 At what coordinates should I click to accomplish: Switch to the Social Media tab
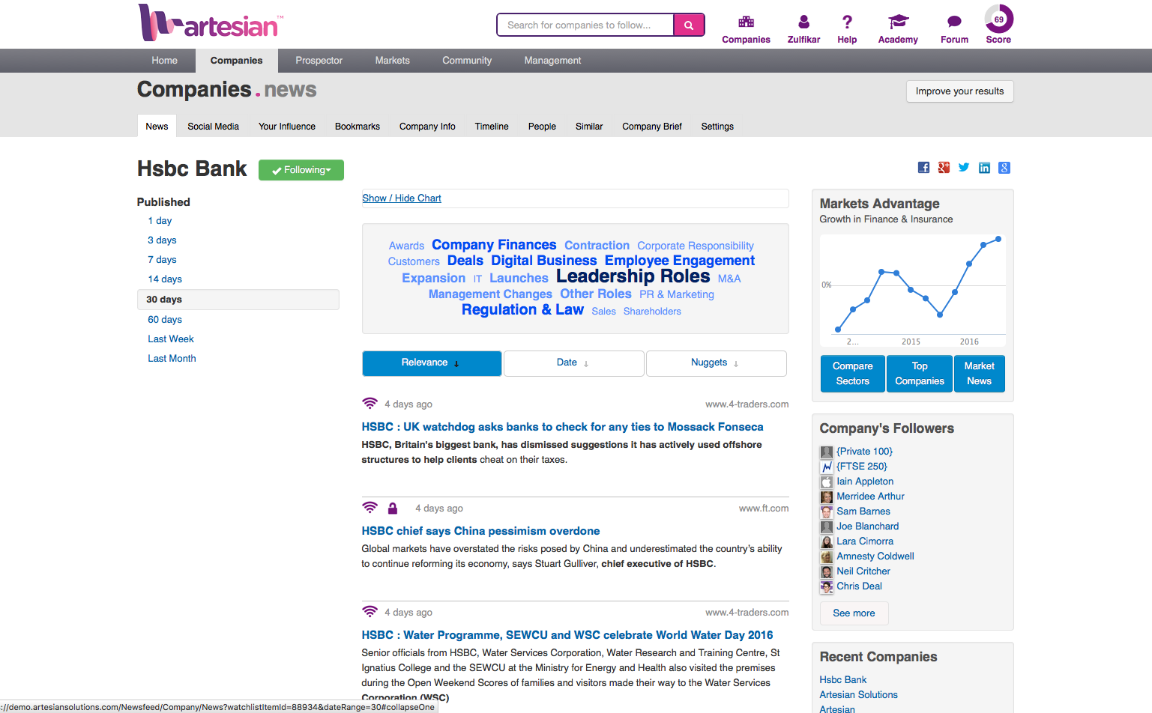pyautogui.click(x=213, y=127)
